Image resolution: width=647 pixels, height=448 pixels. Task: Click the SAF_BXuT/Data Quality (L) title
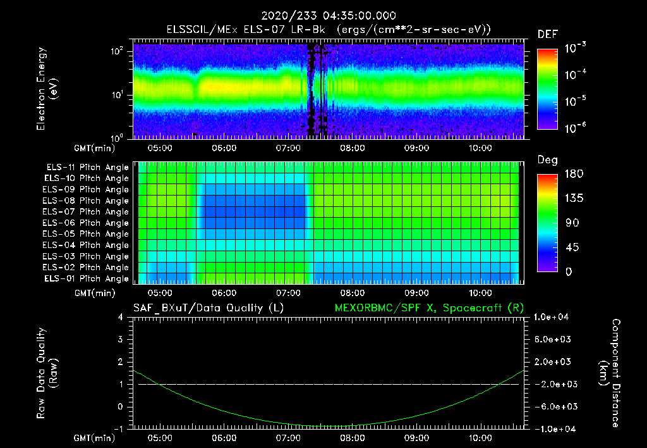click(x=209, y=308)
